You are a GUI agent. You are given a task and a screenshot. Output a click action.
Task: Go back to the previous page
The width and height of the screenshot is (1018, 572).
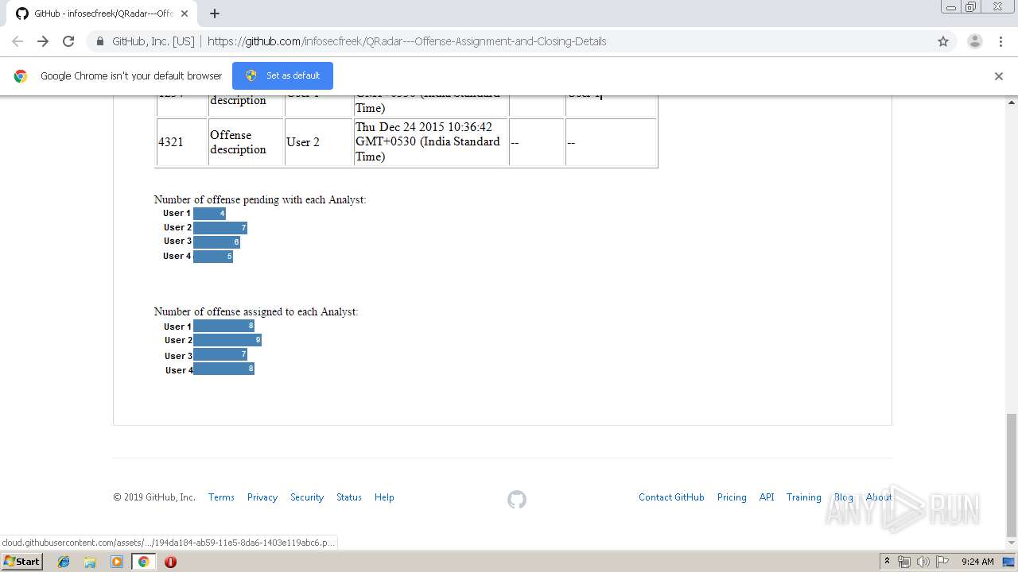(17, 41)
